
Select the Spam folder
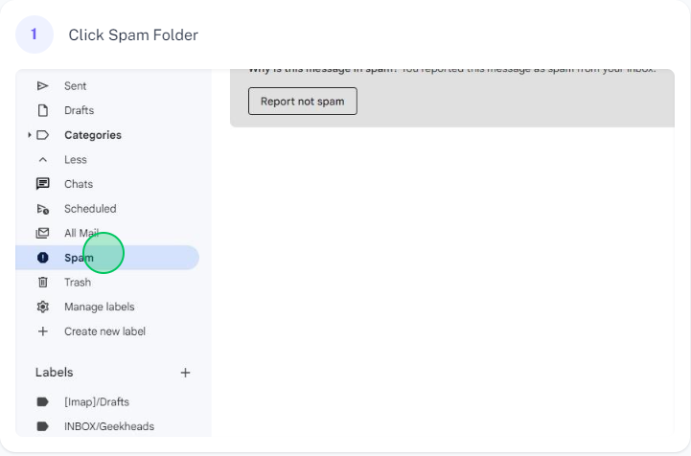(107, 258)
